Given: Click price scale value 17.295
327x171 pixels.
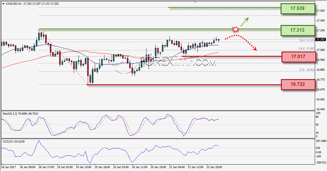Looking at the screenshot, I should 321,30.
